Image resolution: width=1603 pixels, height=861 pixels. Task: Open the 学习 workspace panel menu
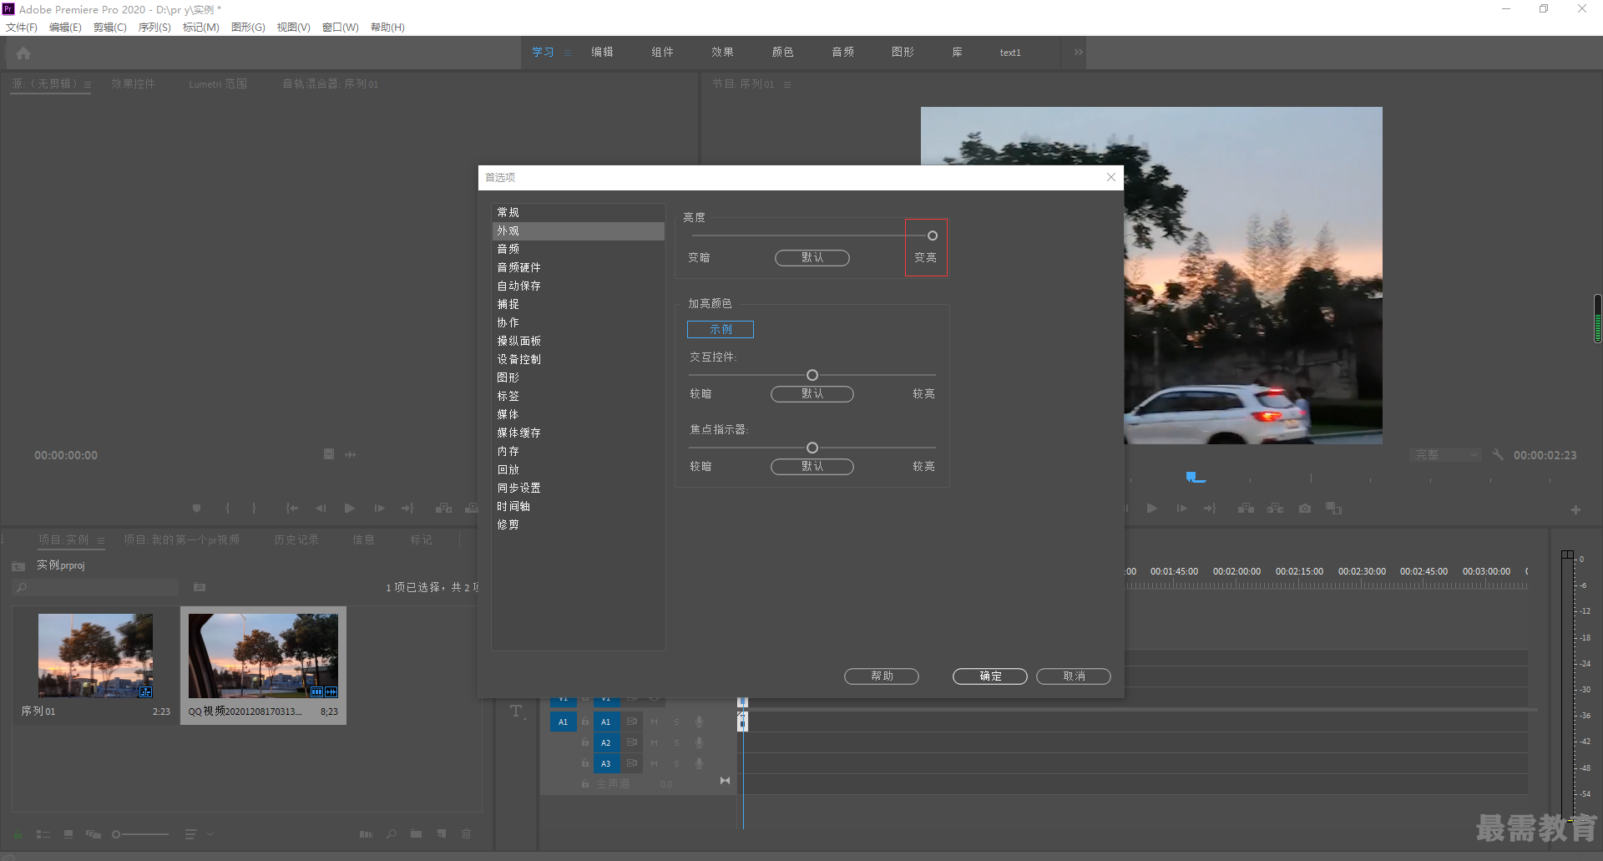pos(568,53)
